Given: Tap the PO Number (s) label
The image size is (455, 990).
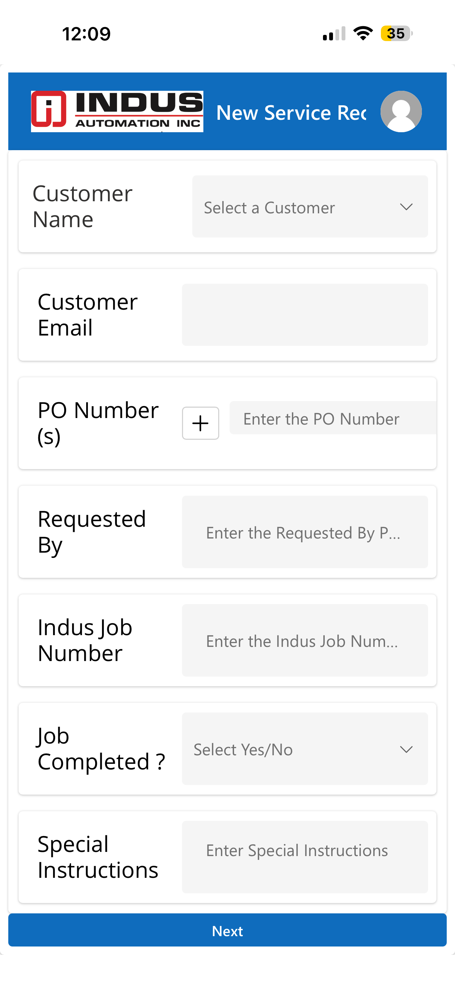Looking at the screenshot, I should (98, 423).
